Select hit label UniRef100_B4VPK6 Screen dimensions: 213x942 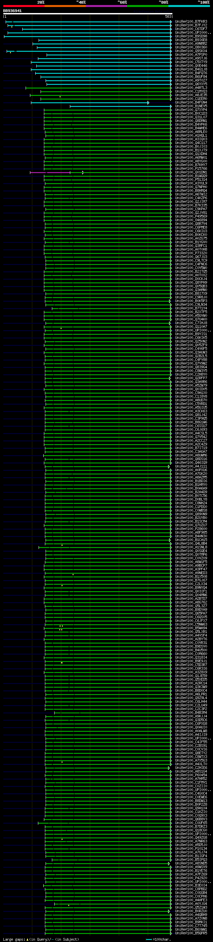(191, 124)
